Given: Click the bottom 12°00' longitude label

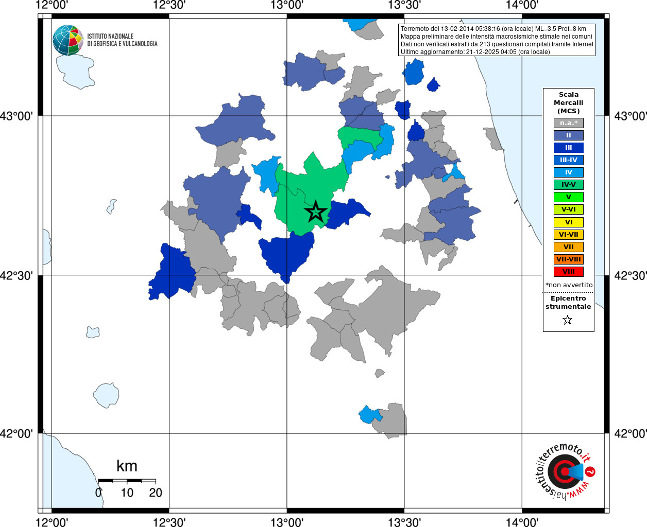Looking at the screenshot, I should 52,522.
